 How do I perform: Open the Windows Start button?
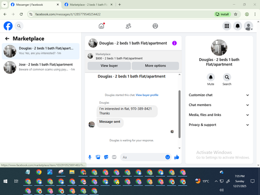point(5,181)
